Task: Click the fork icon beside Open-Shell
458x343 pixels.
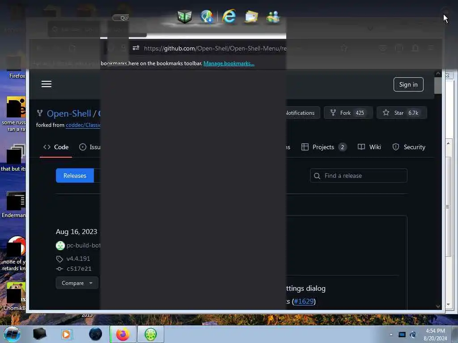Action: 40,113
